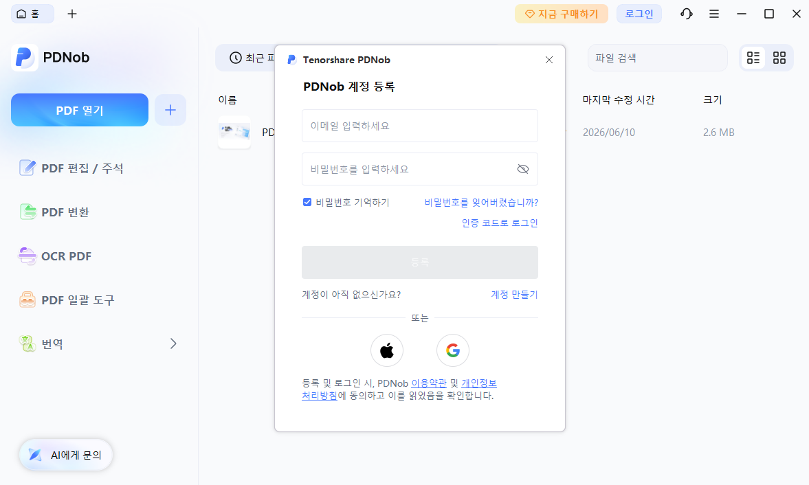Click the password input field
The width and height of the screenshot is (809, 485).
[419, 169]
